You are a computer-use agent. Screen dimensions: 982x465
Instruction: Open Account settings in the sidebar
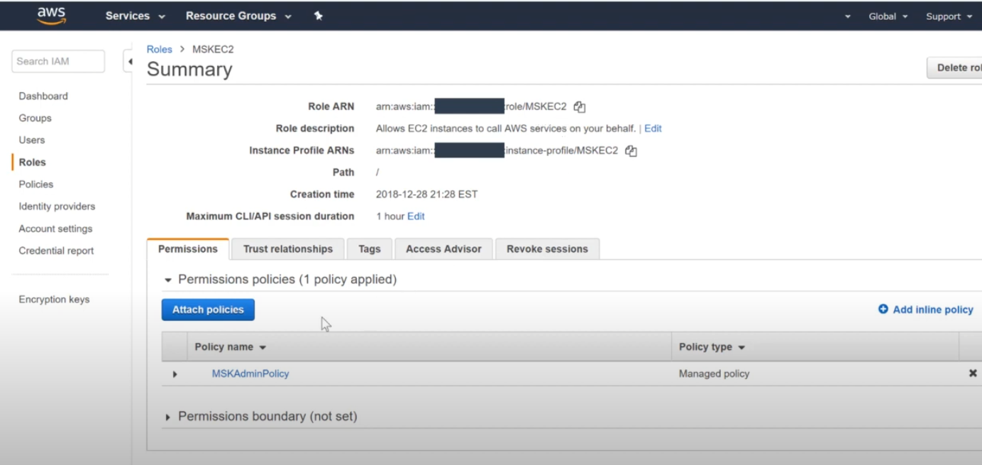coord(55,229)
